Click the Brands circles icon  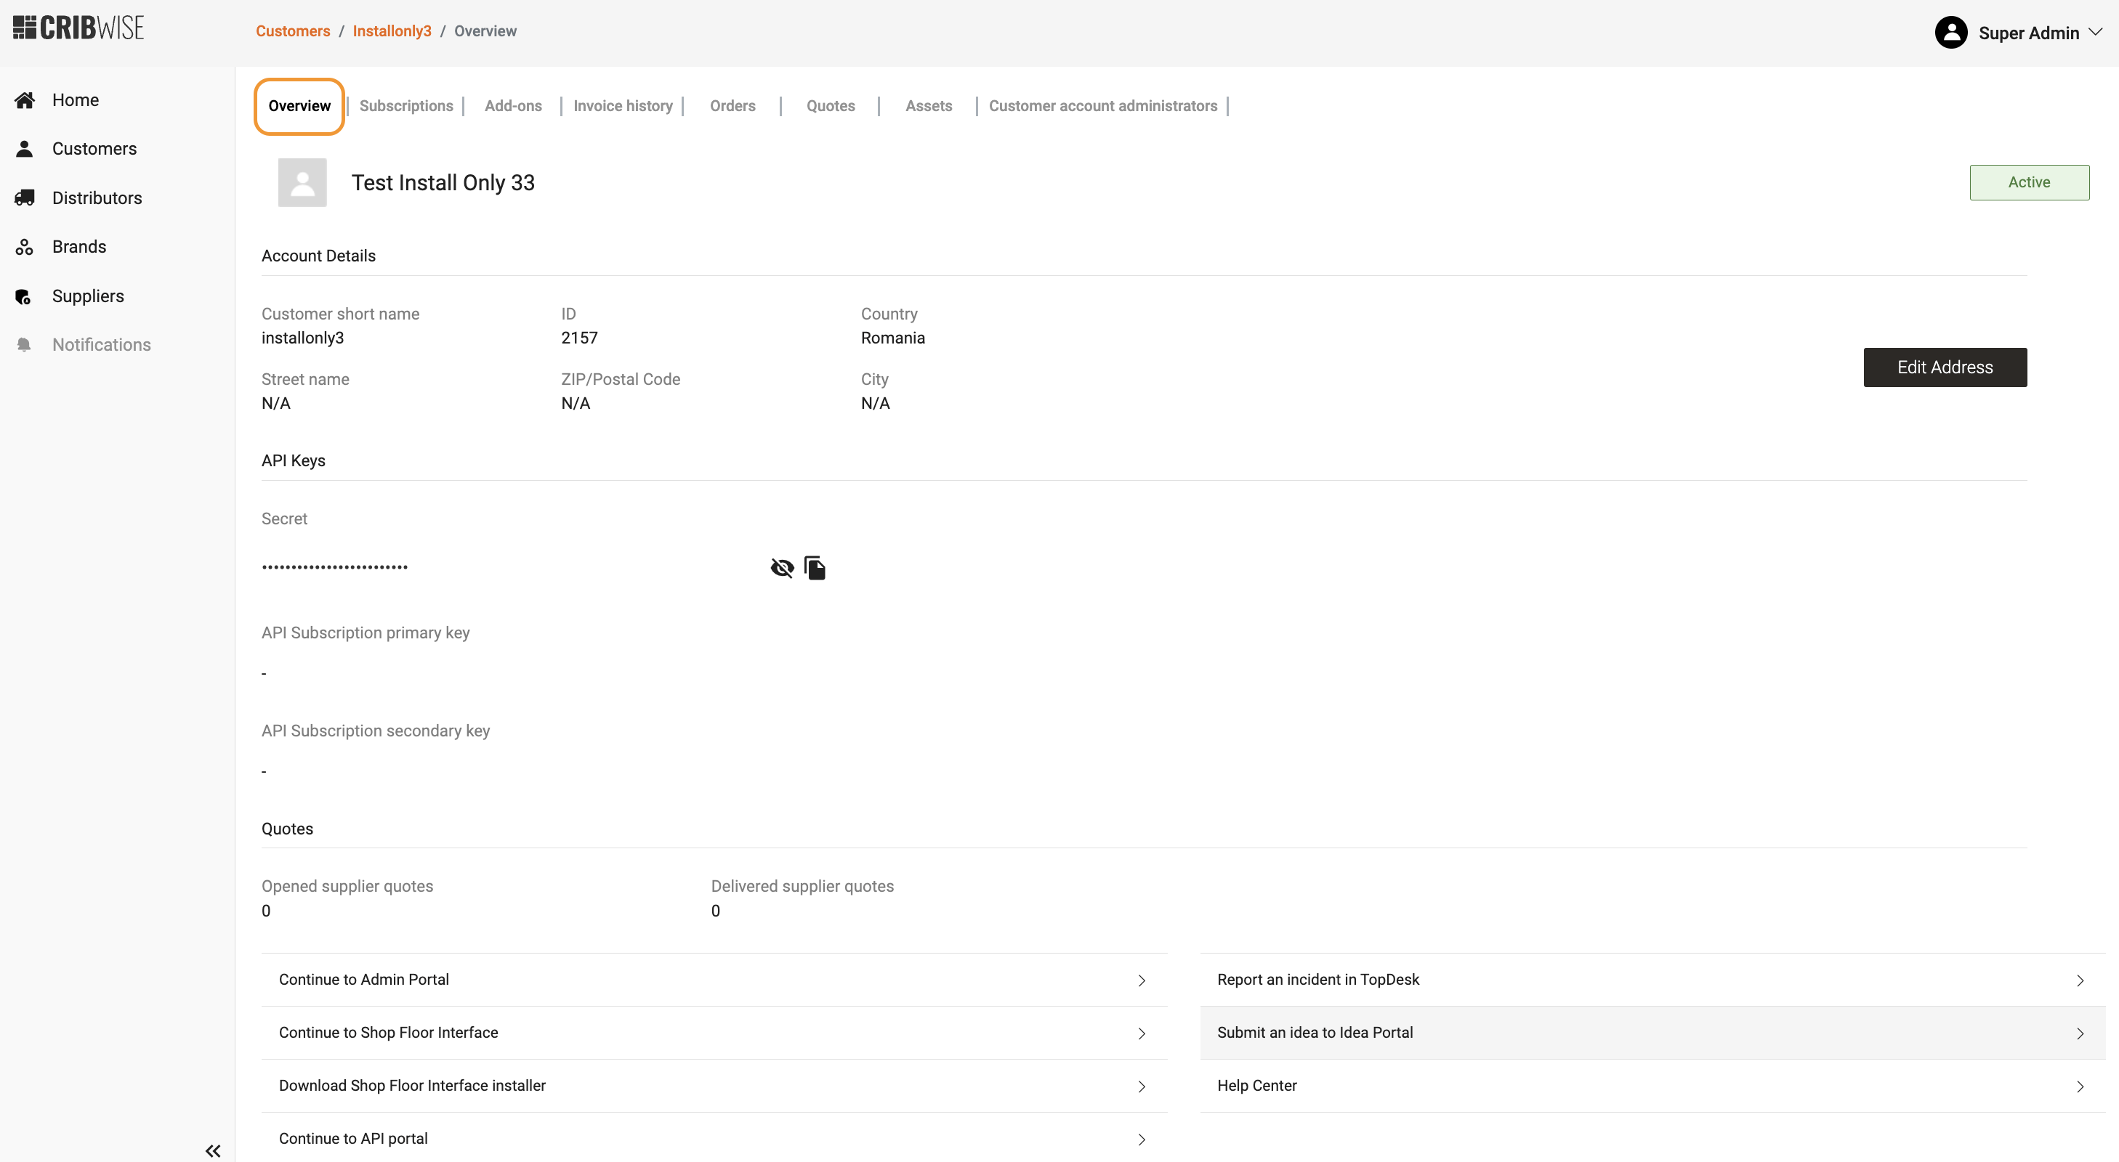pyautogui.click(x=25, y=247)
